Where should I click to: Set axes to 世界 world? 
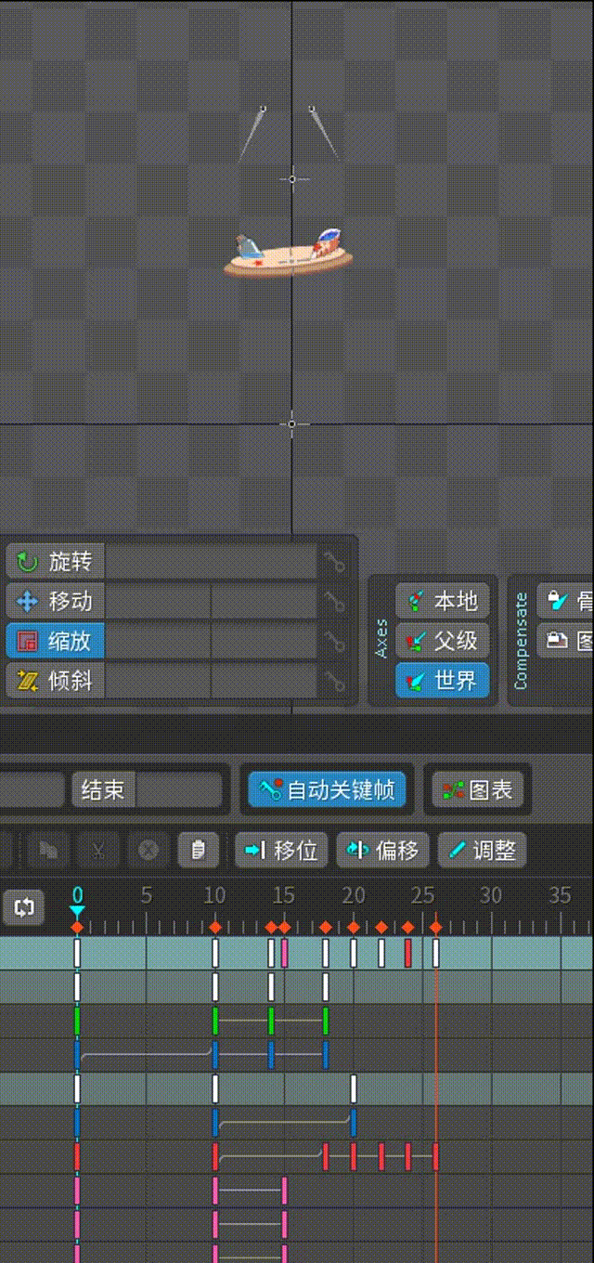tap(443, 681)
